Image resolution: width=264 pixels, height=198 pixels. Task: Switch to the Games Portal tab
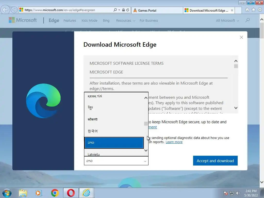[x=158, y=10]
